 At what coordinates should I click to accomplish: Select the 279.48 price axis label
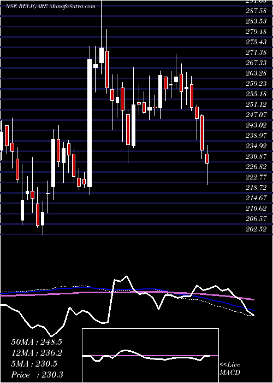click(x=256, y=32)
